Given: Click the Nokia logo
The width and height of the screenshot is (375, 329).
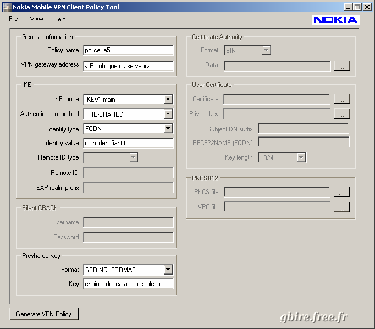Looking at the screenshot, I should 335,20.
